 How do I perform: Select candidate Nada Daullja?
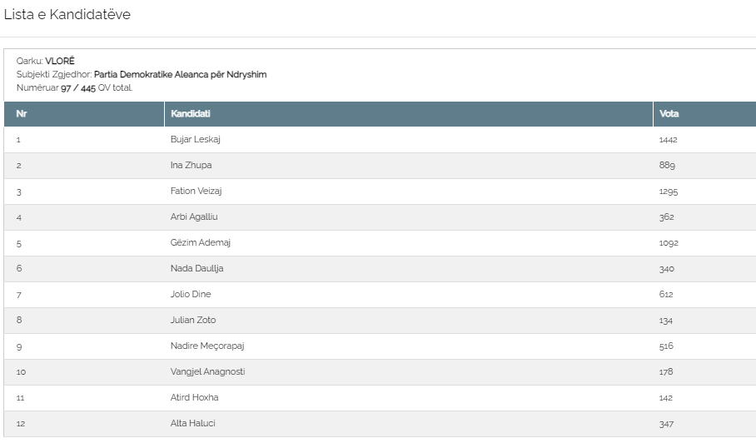pos(196,268)
